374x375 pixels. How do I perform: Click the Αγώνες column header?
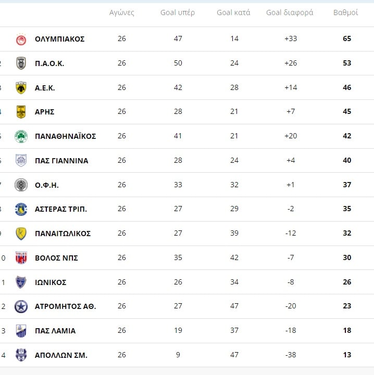point(122,12)
